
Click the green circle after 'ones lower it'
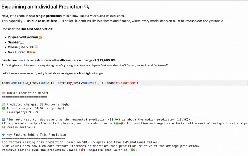[132, 150]
